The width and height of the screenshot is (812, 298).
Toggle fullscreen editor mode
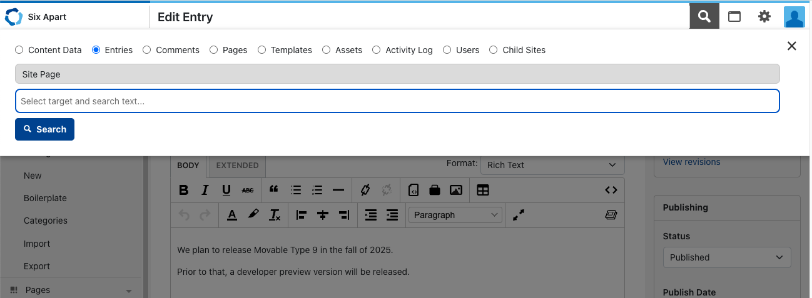click(x=519, y=215)
